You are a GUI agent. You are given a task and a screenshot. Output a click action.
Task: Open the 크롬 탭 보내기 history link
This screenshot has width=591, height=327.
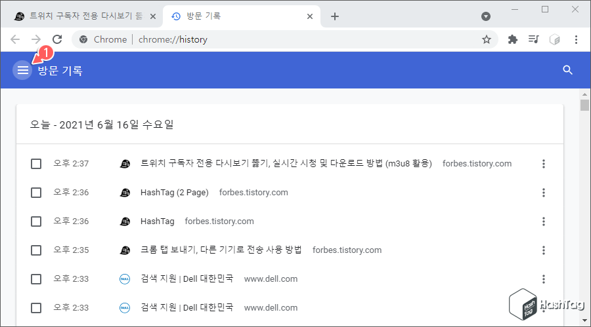click(221, 250)
